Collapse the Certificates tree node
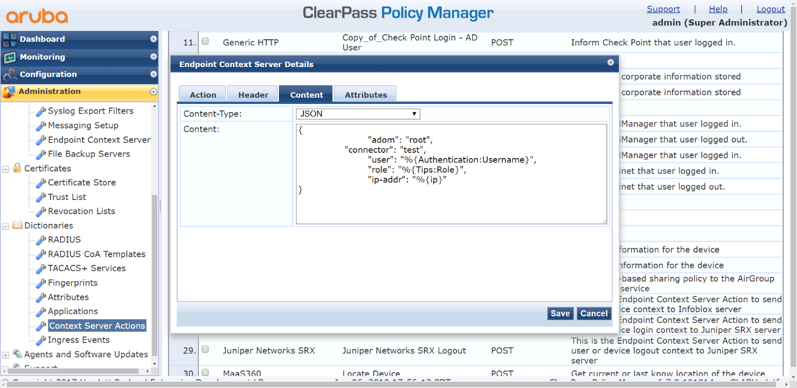 pyautogui.click(x=6, y=169)
